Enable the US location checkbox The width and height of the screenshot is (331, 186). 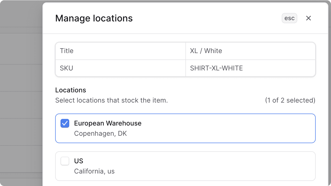pos(65,161)
